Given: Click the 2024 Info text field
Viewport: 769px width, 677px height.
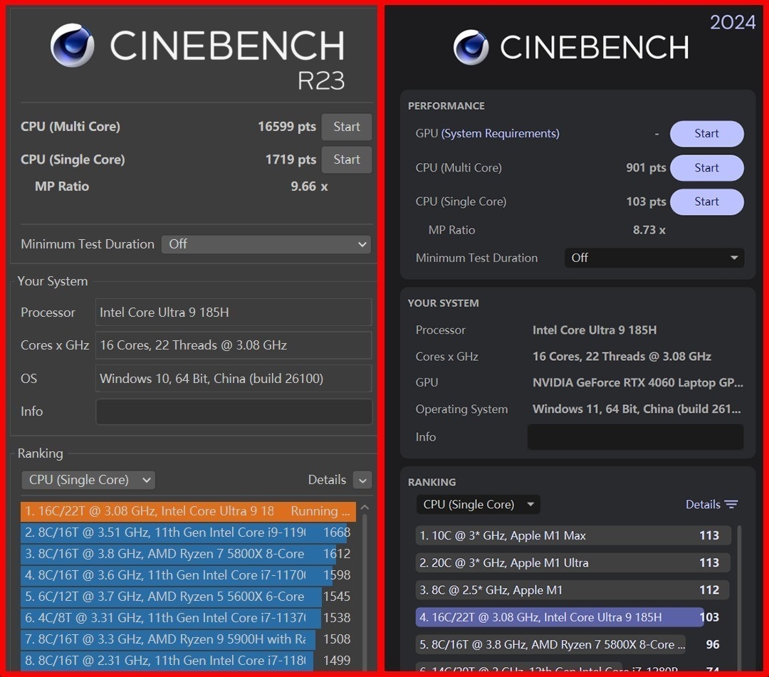Looking at the screenshot, I should [634, 437].
